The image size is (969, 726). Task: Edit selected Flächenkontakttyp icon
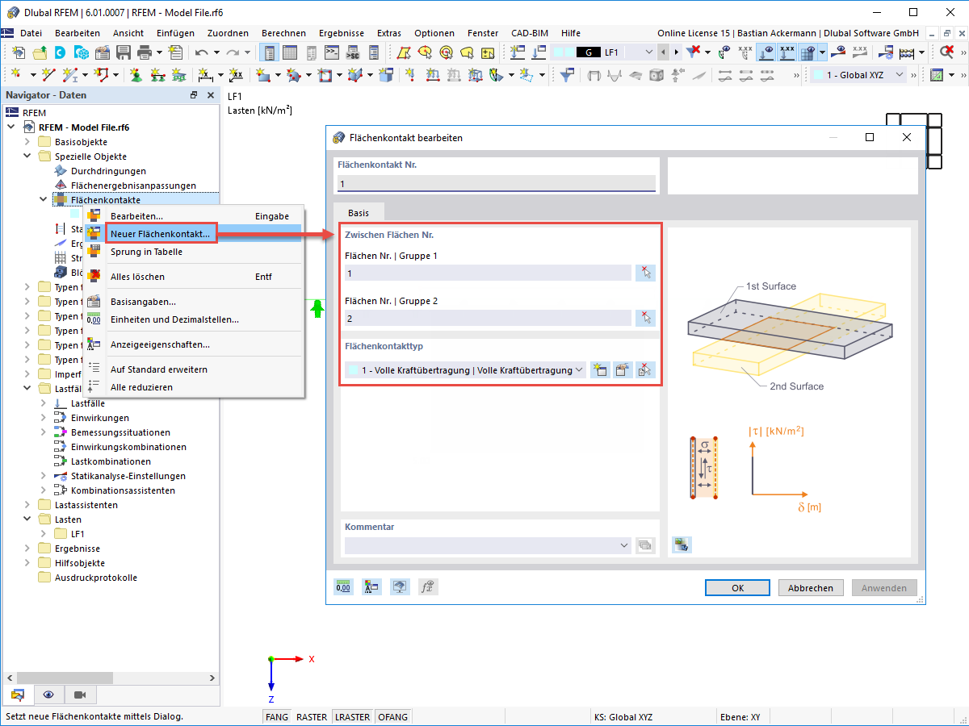coord(623,370)
